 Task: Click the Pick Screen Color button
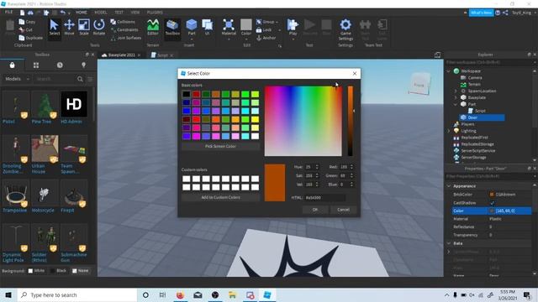click(220, 146)
